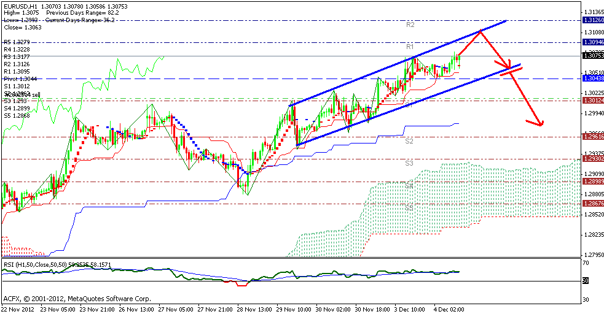Click the gray S5 label on the chart
The width and height of the screenshot is (604, 314).
tap(409, 208)
